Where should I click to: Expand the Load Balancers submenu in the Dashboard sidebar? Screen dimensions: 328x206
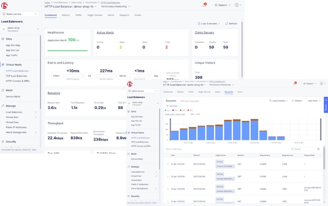(x=21, y=112)
